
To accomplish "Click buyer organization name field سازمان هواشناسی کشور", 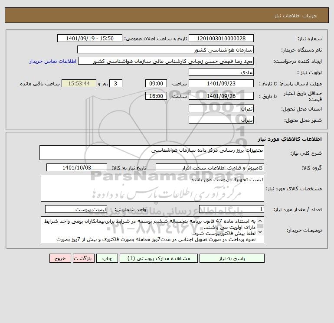I will click(165, 49).
